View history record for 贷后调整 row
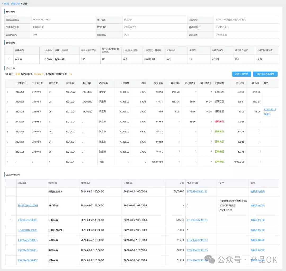Screen dimensions: 286x271 coord(257,205)
